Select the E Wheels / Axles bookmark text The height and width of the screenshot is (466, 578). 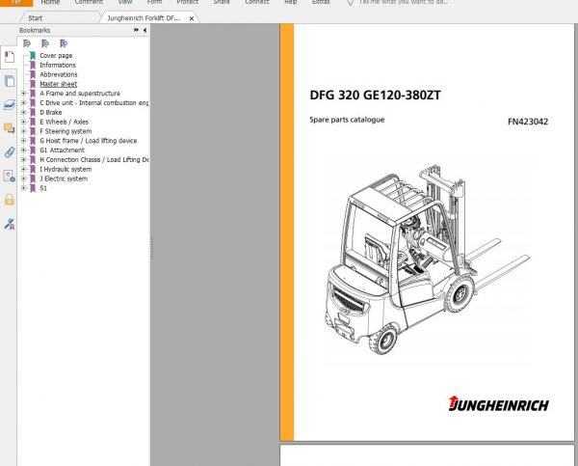[65, 122]
